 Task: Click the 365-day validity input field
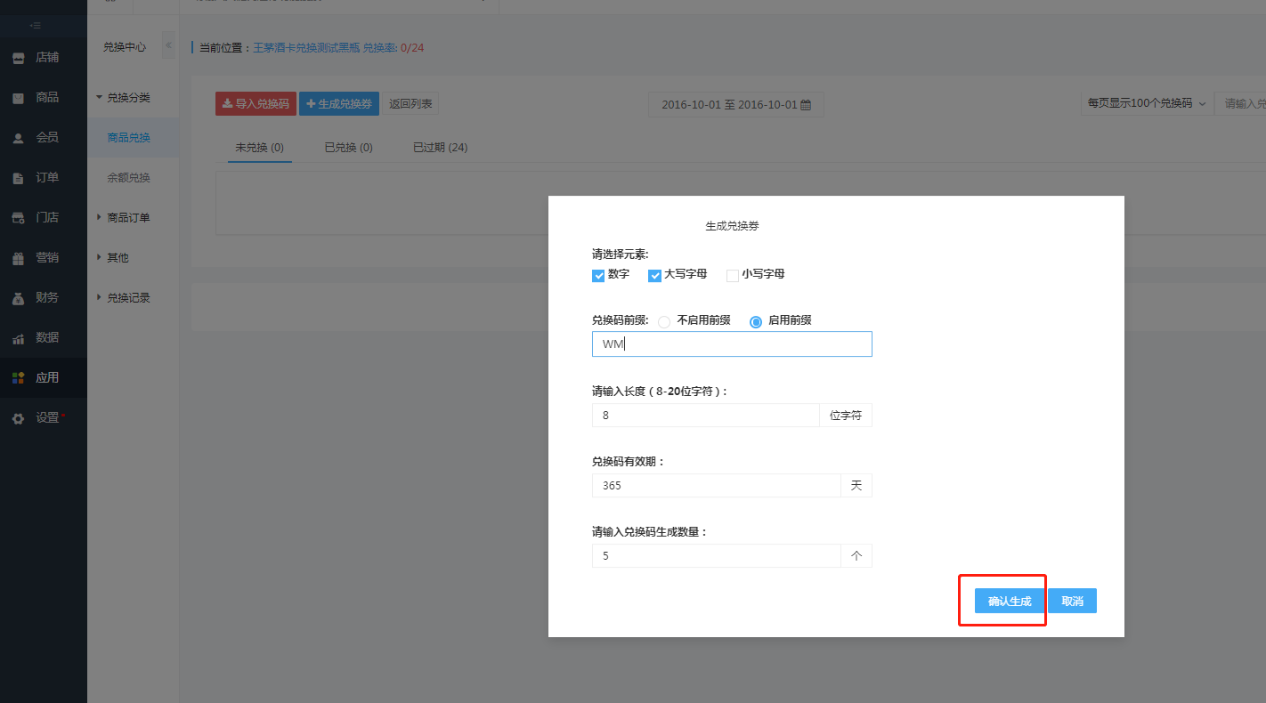tap(716, 486)
